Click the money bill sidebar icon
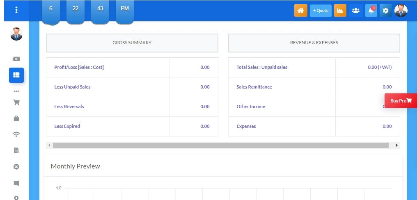Viewport: 417px width, 200px height. (x=16, y=59)
